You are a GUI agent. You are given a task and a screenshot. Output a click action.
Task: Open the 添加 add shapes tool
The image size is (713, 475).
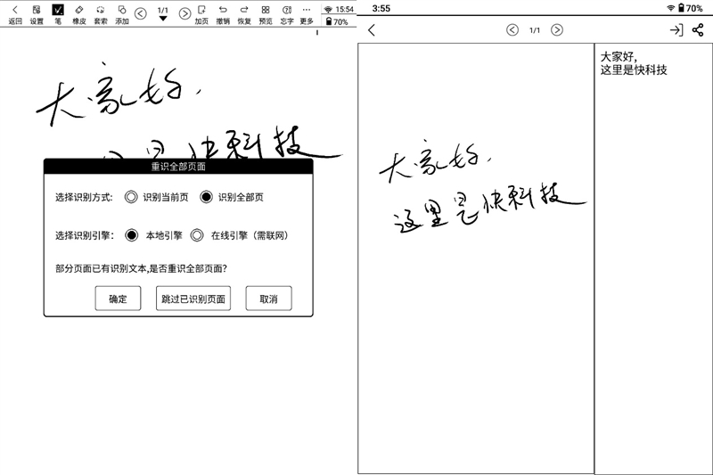122,14
